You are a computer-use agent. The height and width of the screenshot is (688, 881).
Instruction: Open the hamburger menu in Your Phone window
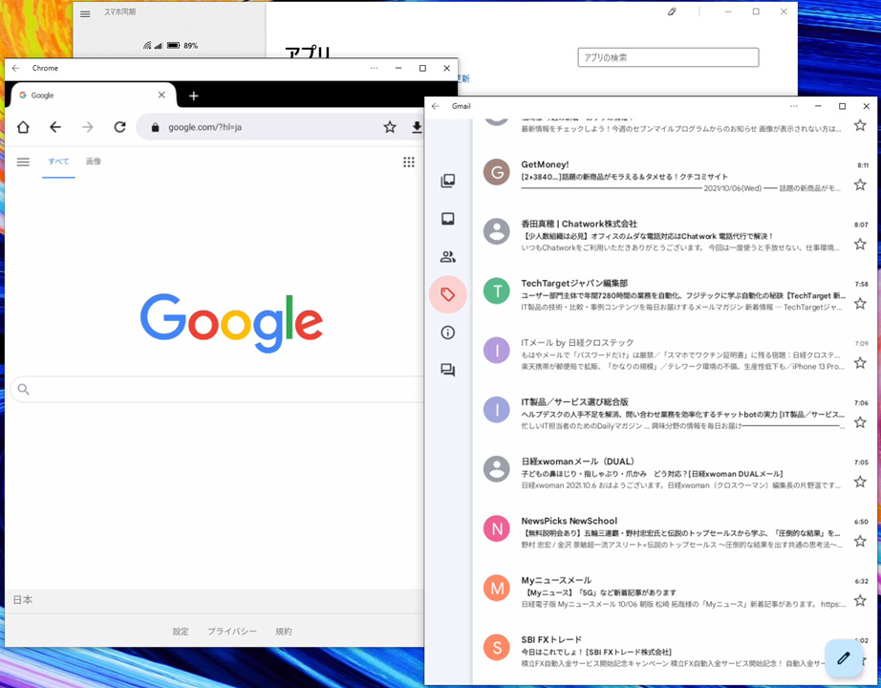pyautogui.click(x=85, y=14)
